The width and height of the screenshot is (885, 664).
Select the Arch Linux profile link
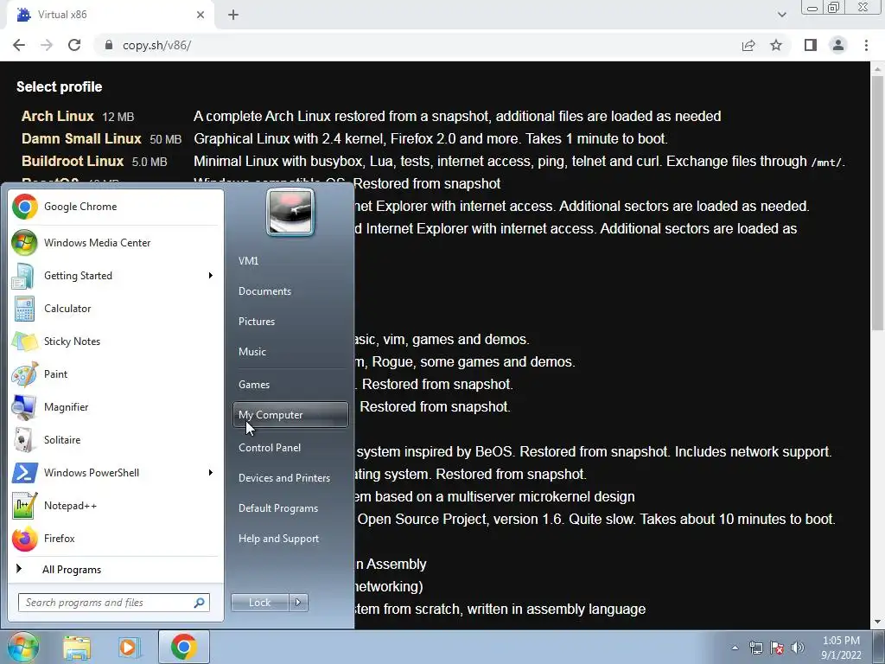tap(58, 117)
